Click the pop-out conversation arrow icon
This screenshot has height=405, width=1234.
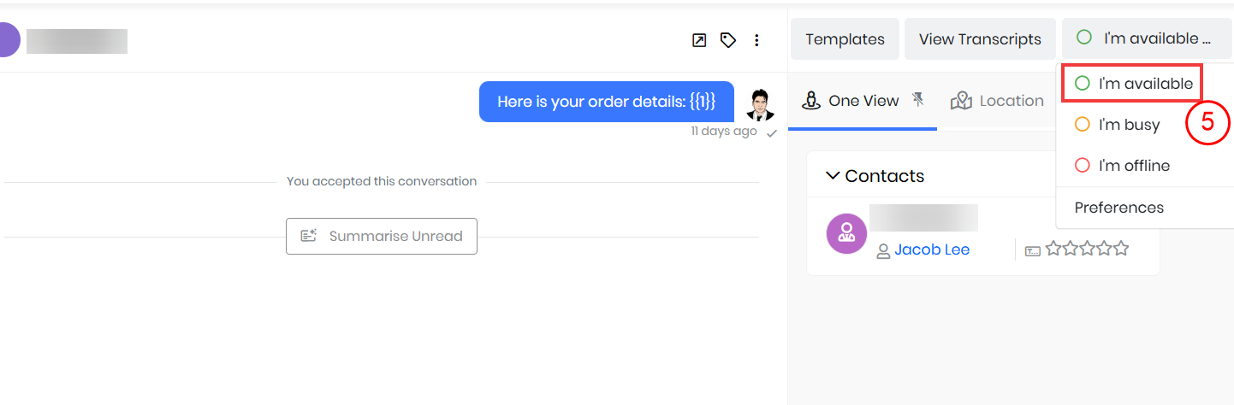click(x=699, y=40)
